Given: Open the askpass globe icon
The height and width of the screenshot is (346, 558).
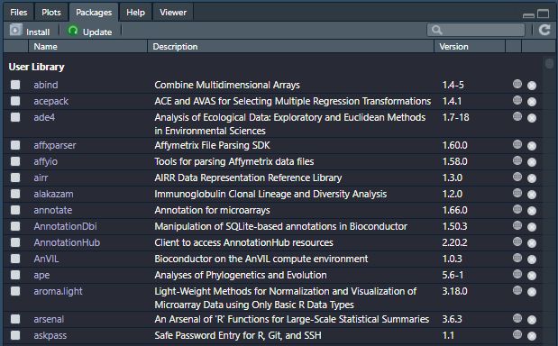Looking at the screenshot, I should coord(517,335).
